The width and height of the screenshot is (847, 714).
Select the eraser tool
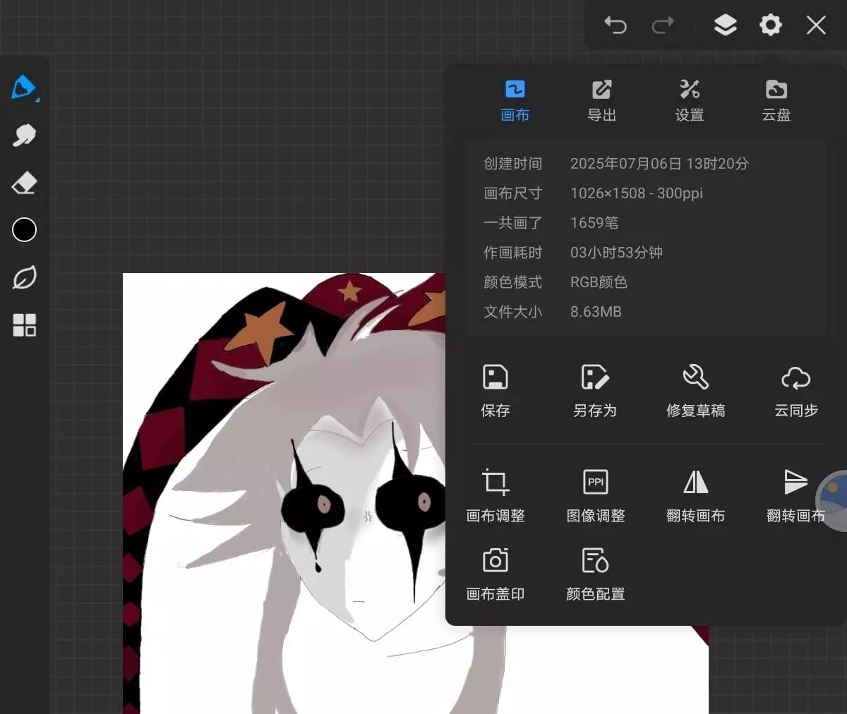[24, 183]
